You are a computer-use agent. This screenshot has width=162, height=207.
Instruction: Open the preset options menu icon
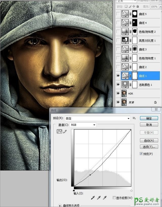pos(134,118)
